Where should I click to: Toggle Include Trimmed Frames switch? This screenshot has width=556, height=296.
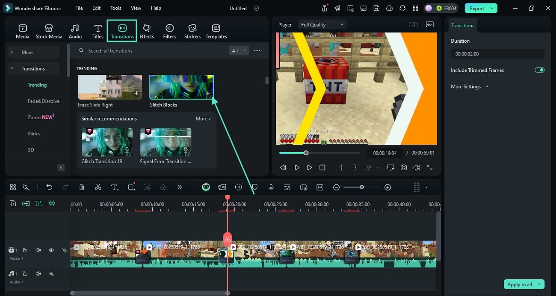[540, 70]
